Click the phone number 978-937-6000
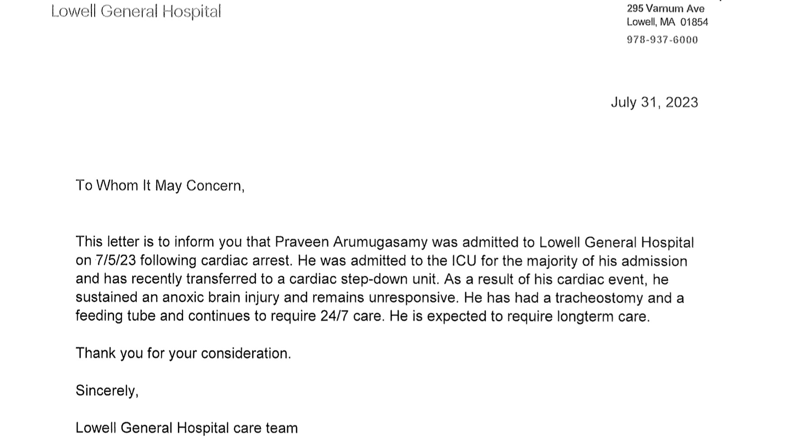Viewport: 789px width, 446px height. click(x=662, y=40)
